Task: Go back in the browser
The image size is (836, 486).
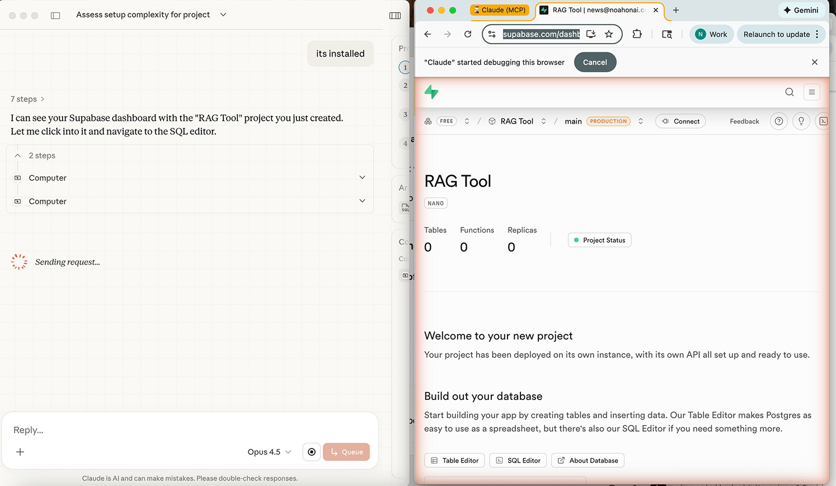Action: [428, 34]
